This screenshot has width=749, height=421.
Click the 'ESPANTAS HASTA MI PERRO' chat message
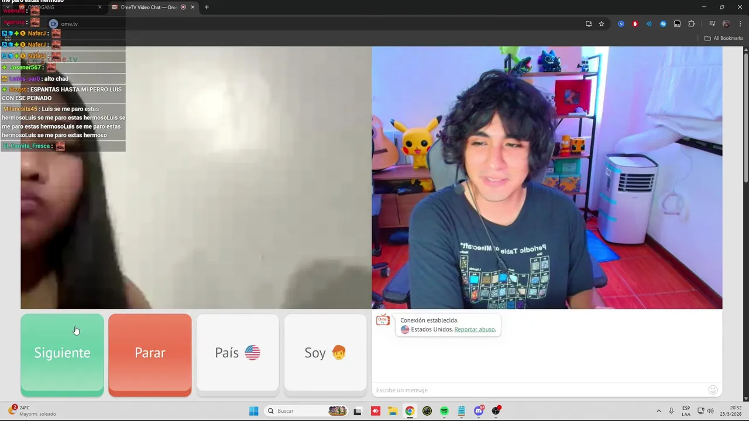62,94
